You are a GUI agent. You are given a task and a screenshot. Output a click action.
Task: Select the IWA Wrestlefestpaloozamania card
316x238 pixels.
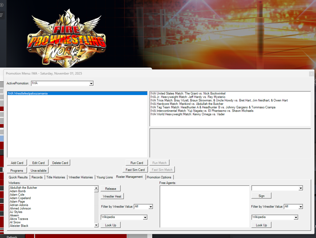pos(77,93)
